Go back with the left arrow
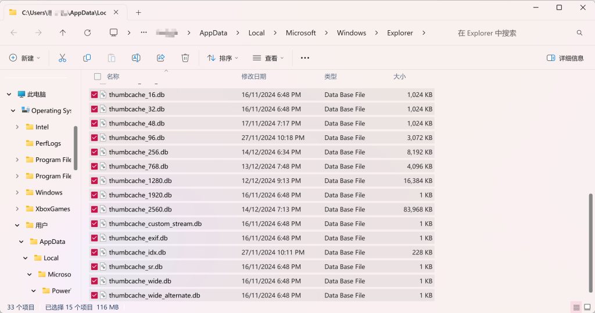Viewport: 595px width, 313px height. 14,33
